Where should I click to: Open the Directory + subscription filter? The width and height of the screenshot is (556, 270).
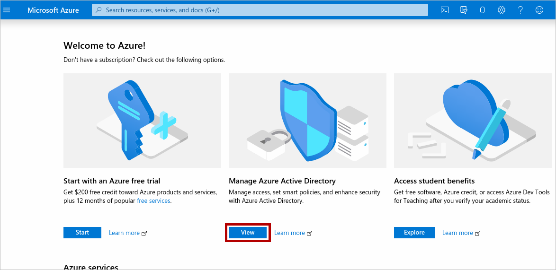(x=464, y=10)
